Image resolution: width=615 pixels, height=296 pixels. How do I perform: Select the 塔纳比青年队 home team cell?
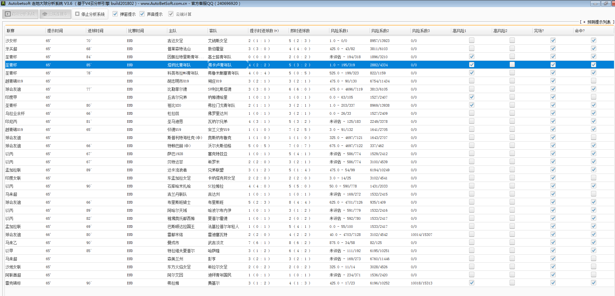(x=179, y=65)
